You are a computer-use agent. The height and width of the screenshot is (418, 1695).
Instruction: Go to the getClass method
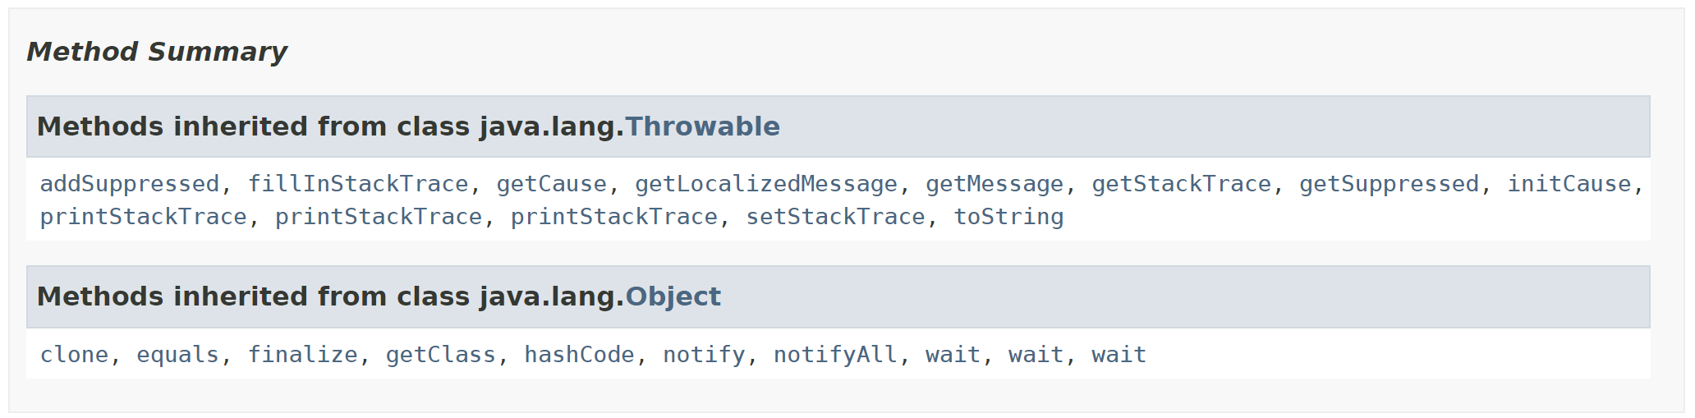point(441,355)
